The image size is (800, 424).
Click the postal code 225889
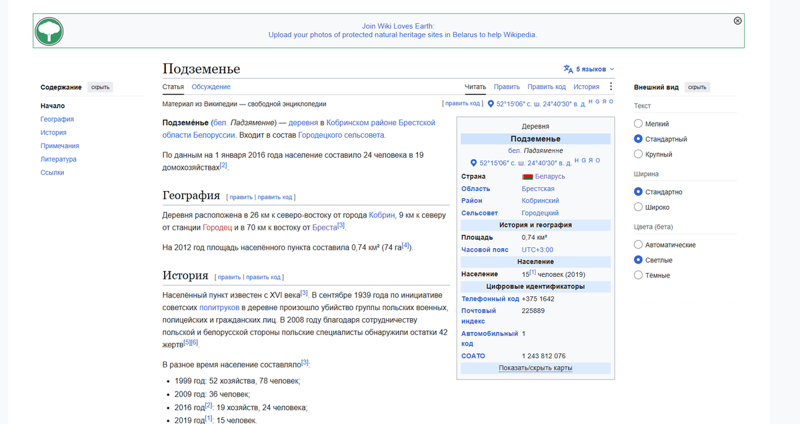point(533,311)
